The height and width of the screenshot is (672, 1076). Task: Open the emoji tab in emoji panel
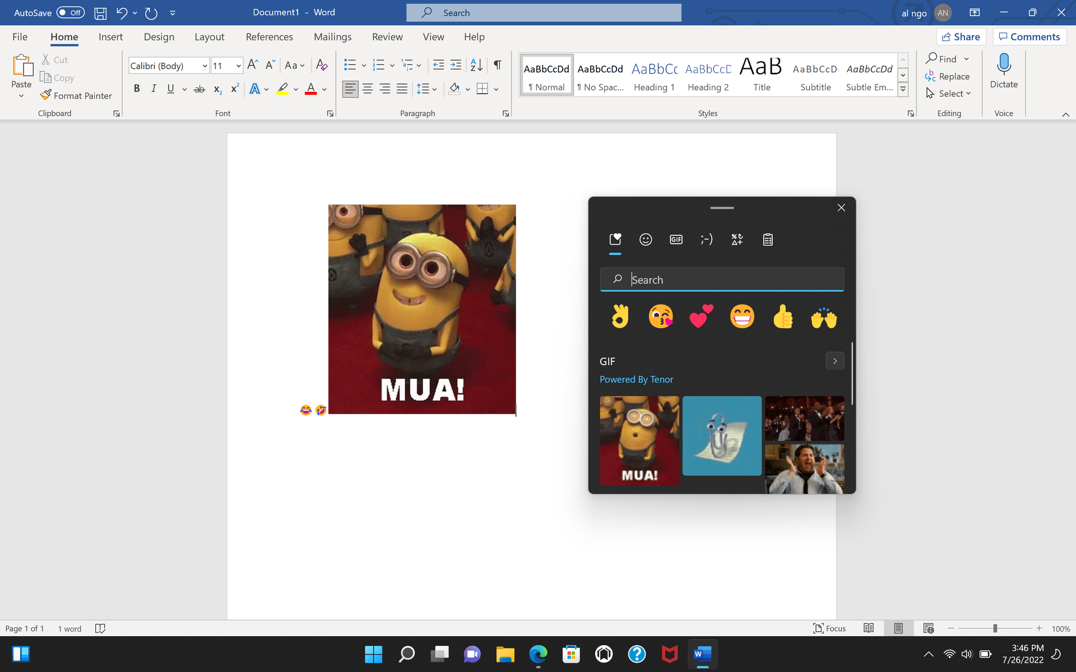[646, 240]
